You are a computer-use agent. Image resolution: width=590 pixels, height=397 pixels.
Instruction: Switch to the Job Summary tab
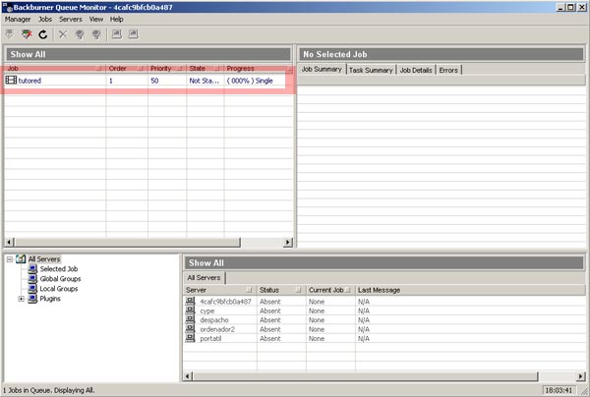click(322, 69)
